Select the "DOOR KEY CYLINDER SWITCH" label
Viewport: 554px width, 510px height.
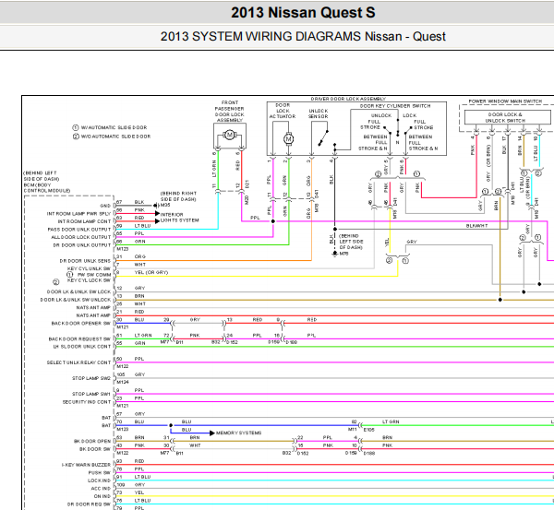pyautogui.click(x=395, y=106)
